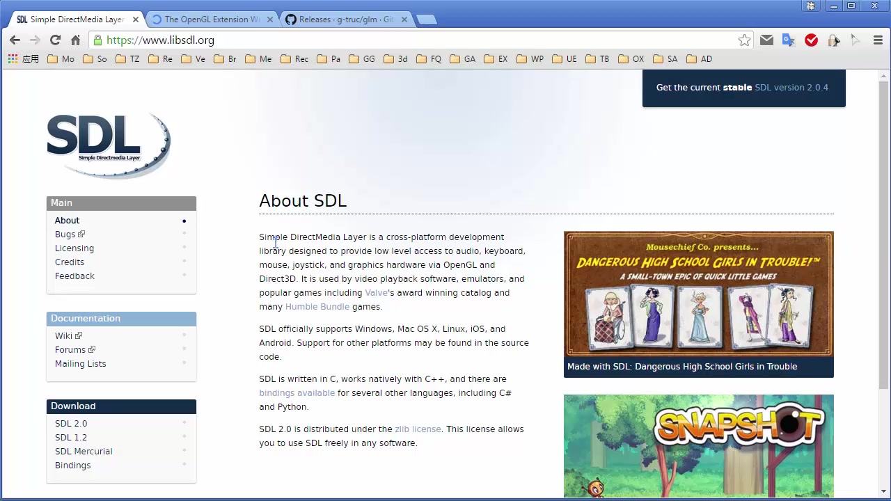891x501 pixels.
Task: Open the Forums documentation link
Action: tap(75, 350)
